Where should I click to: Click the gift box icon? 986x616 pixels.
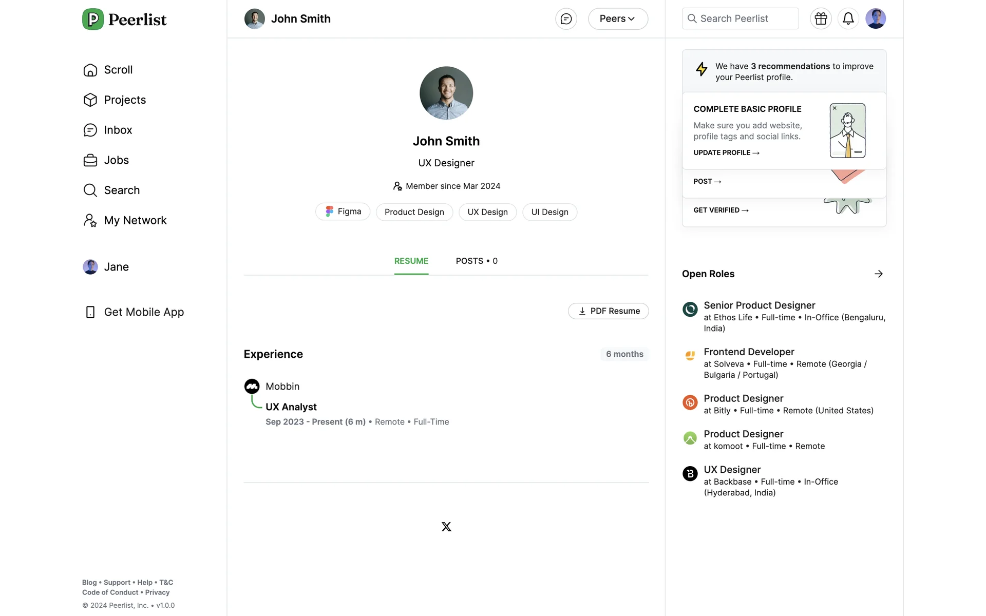(x=821, y=19)
